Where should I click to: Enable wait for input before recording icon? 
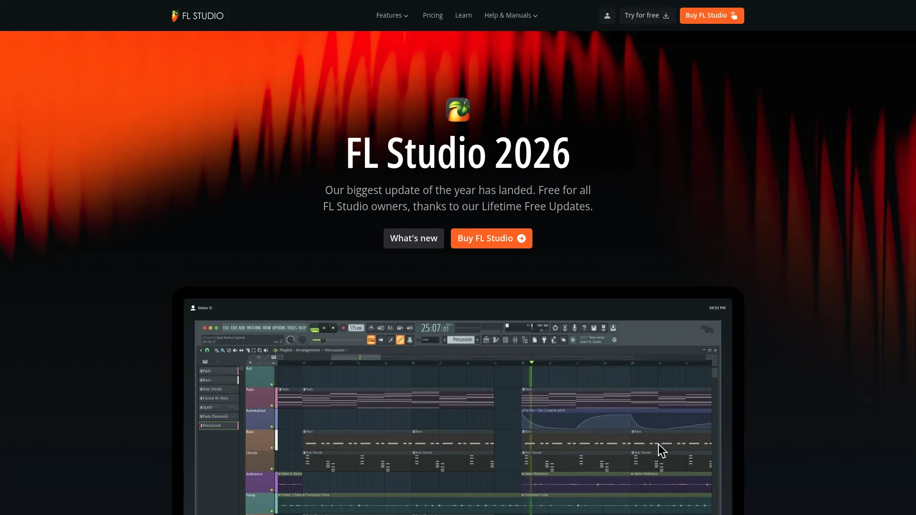(x=381, y=328)
